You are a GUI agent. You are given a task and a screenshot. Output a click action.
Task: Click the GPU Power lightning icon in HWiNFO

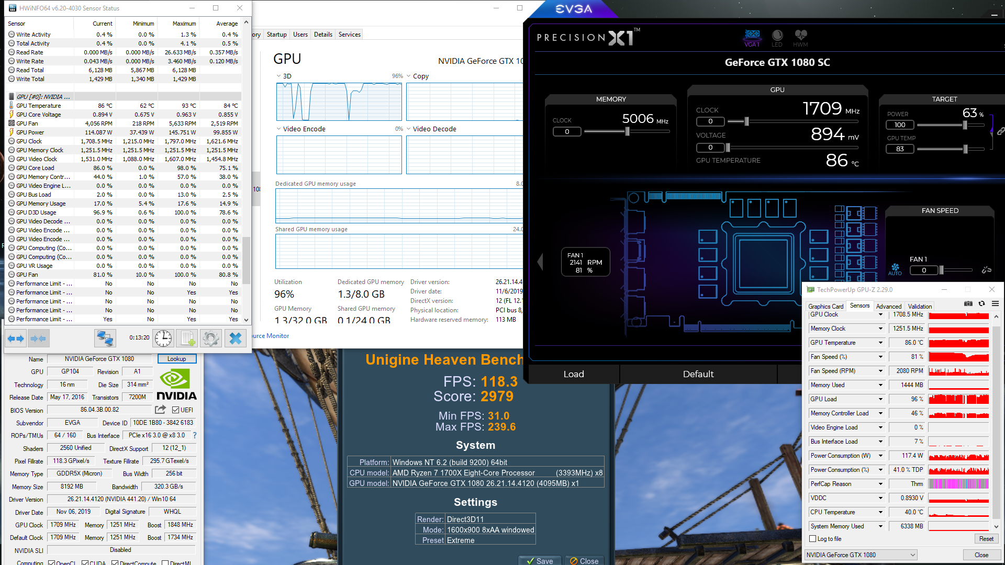click(12, 132)
